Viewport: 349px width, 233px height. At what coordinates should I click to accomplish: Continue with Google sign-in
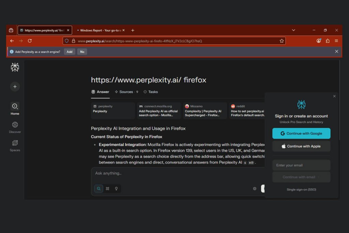301,133
